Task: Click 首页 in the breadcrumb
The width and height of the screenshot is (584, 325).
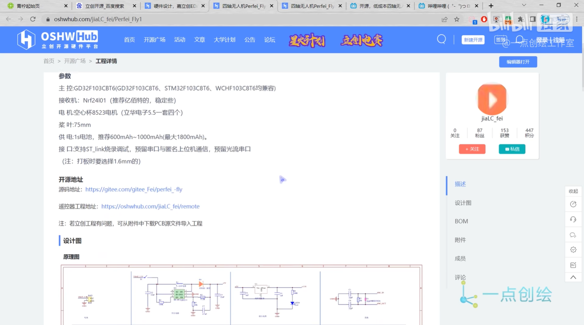Action: 49,61
